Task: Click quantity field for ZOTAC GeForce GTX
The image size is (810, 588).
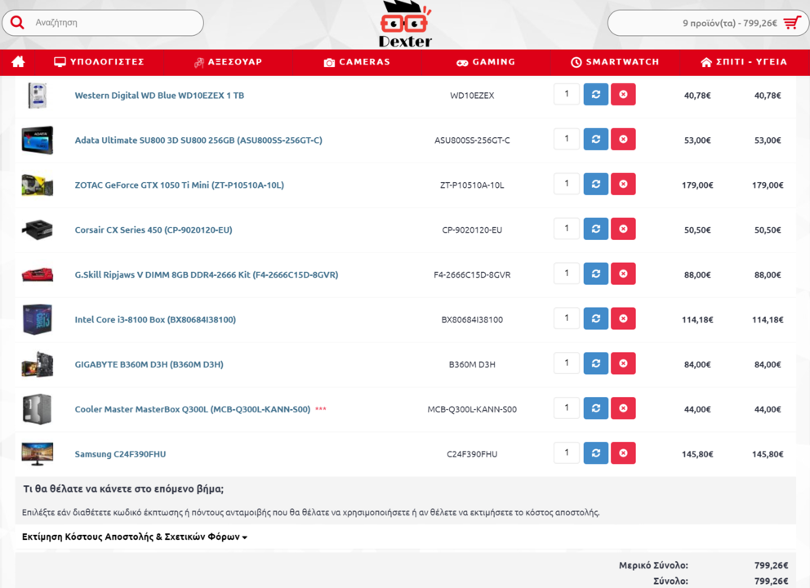Action: coord(567,184)
